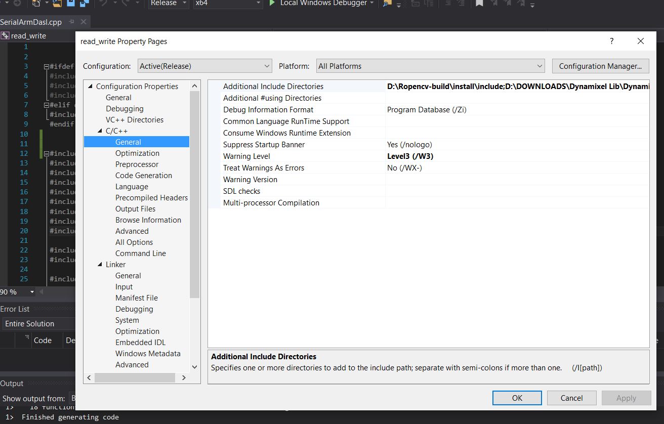Collapse the #include block at line 12

47,153
